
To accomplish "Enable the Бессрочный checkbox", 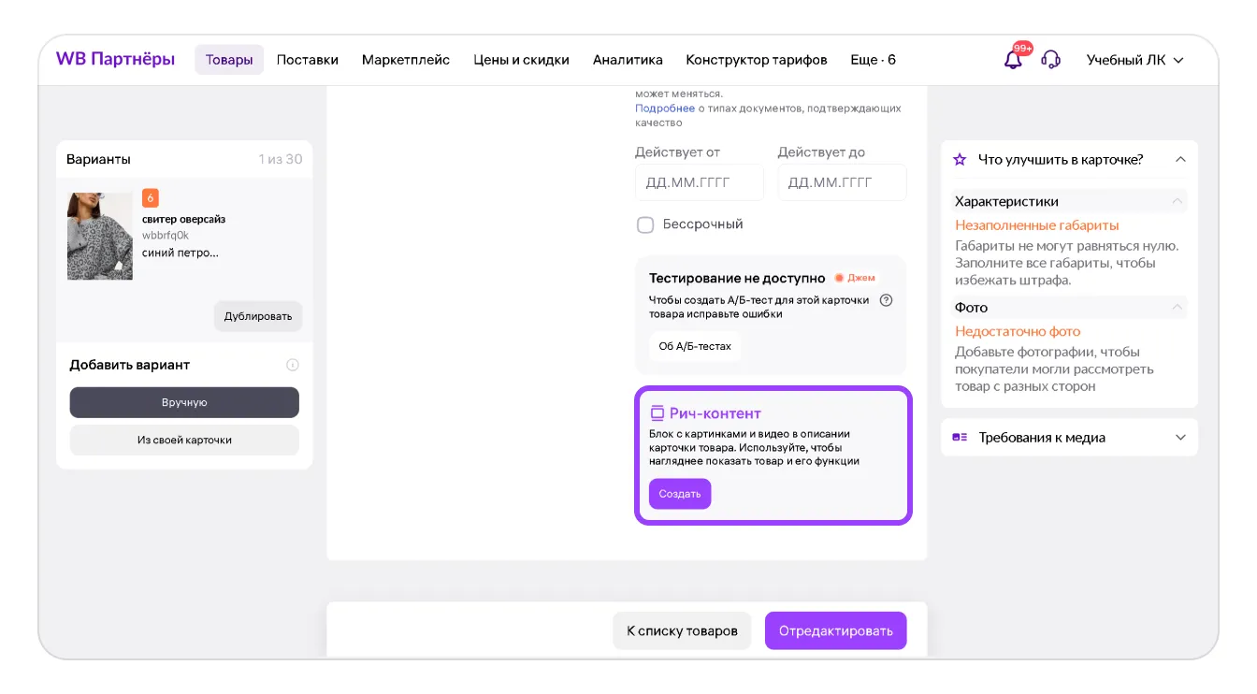I will pos(645,224).
